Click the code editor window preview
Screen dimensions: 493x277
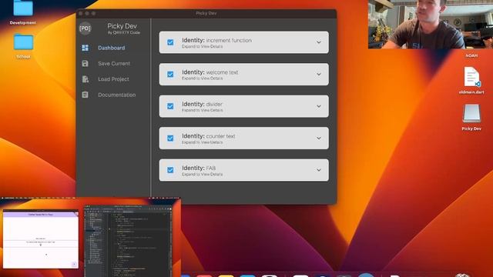[128, 241]
